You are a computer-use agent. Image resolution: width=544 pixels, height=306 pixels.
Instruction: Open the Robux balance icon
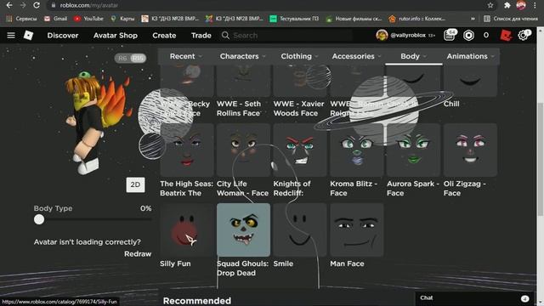tap(468, 36)
